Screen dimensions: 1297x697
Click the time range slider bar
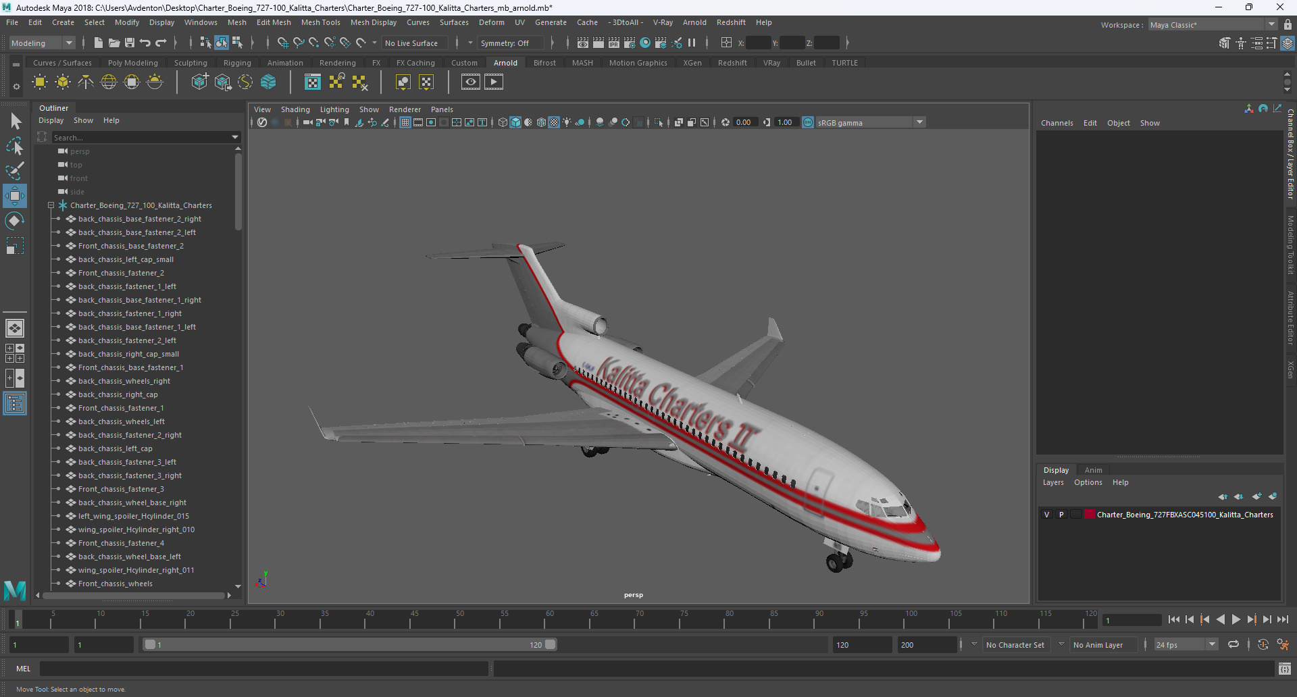click(350, 645)
